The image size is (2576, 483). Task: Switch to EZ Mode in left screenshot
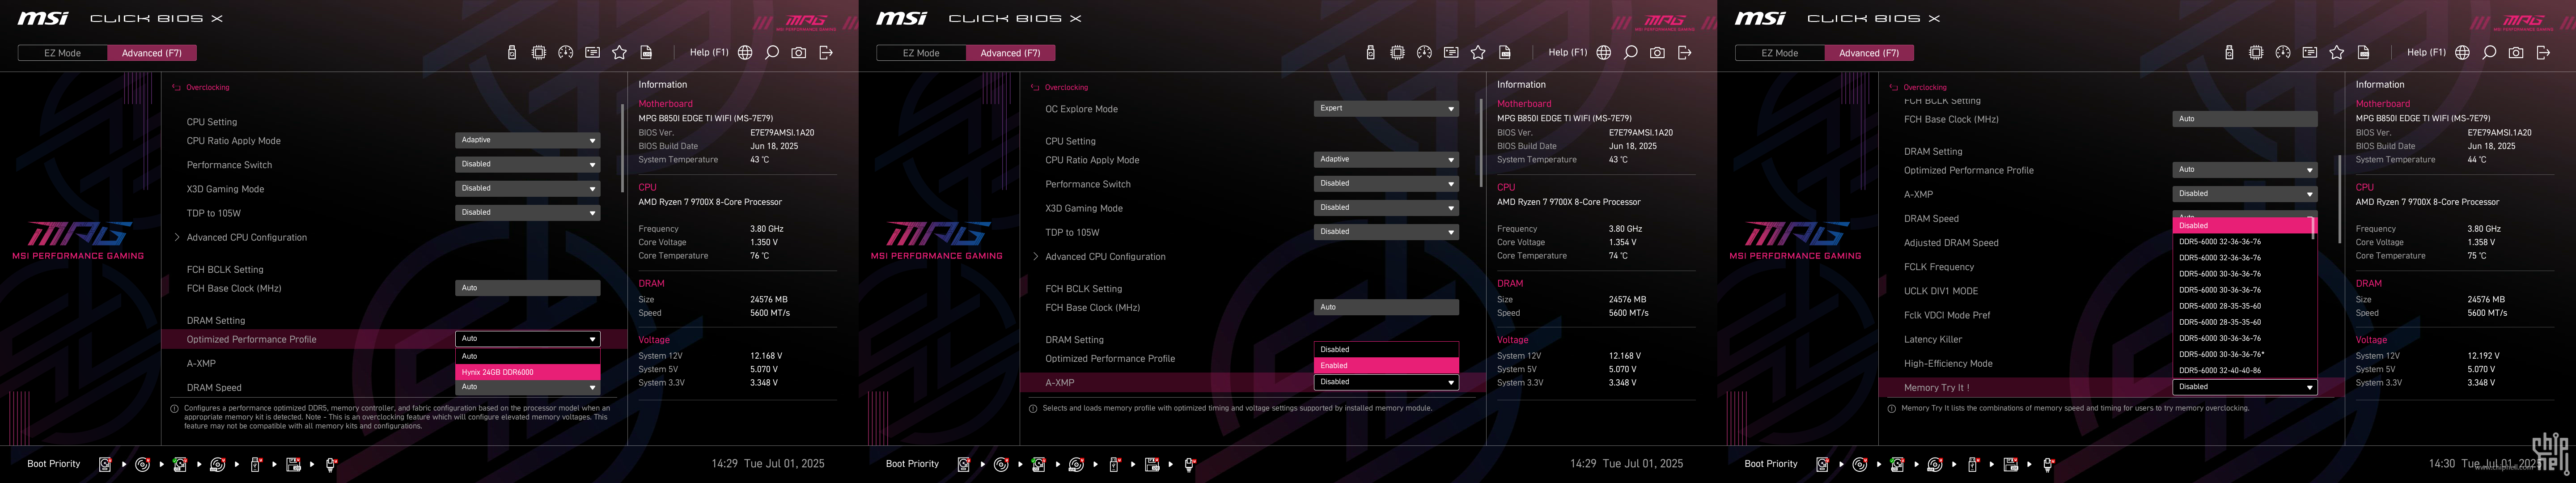click(62, 53)
